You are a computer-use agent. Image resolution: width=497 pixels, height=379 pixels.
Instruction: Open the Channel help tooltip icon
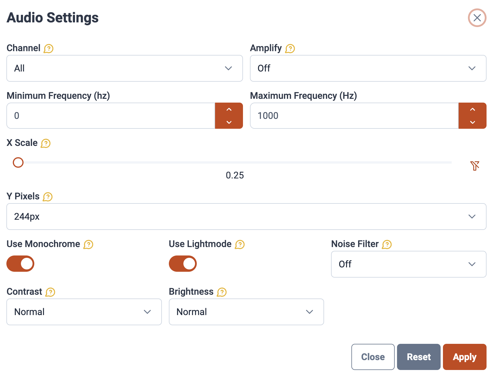point(48,49)
